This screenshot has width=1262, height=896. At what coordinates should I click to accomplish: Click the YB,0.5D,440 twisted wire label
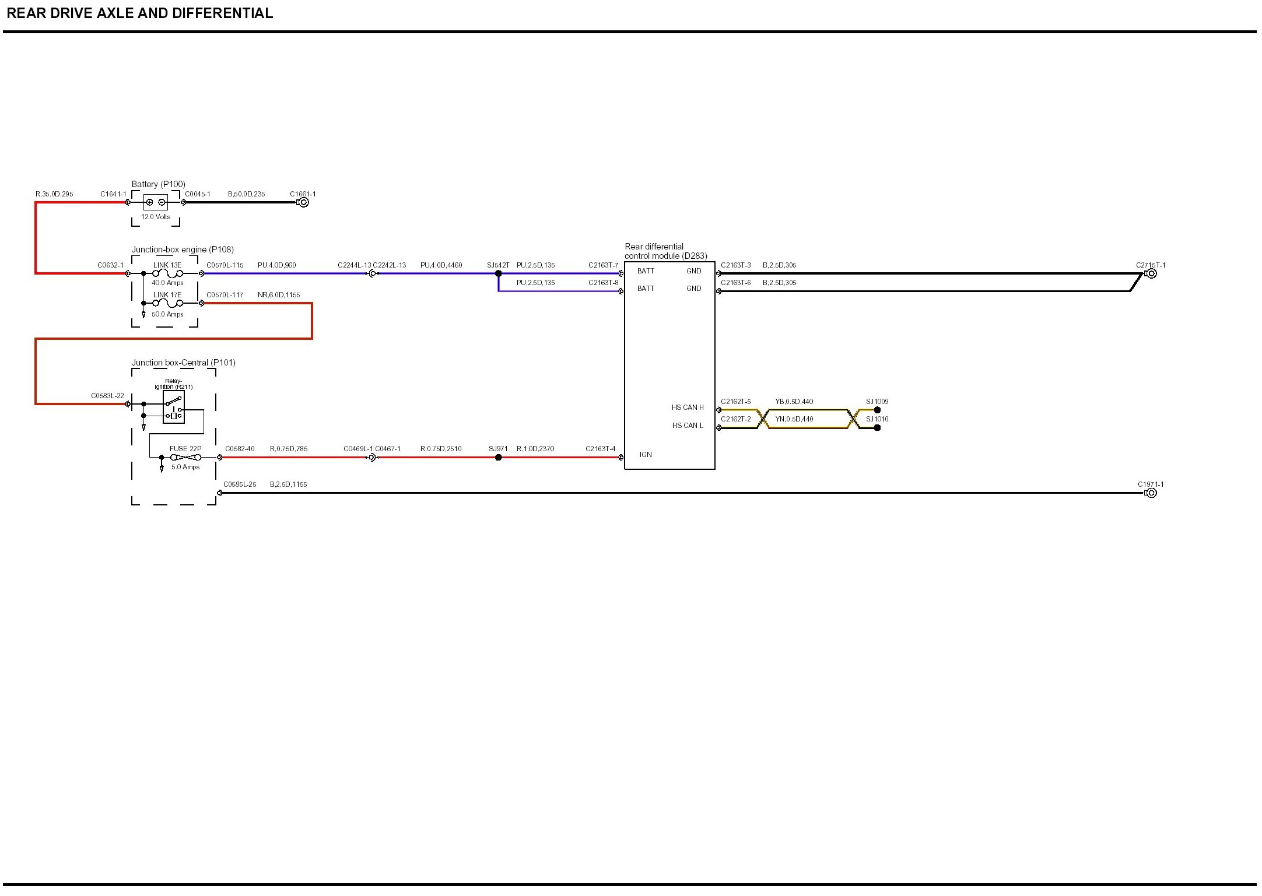(x=794, y=402)
